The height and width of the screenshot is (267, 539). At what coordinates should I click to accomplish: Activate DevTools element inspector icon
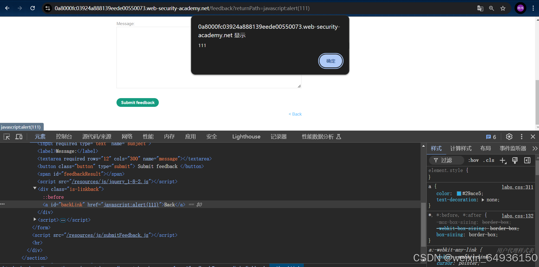tap(6, 137)
